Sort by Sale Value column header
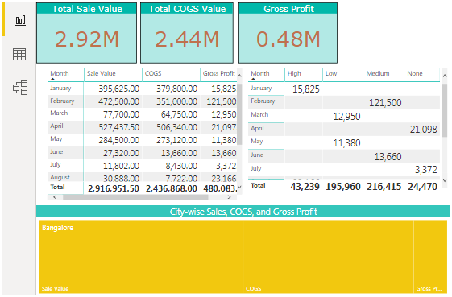Image resolution: width=452 pixels, height=297 pixels. tap(102, 73)
